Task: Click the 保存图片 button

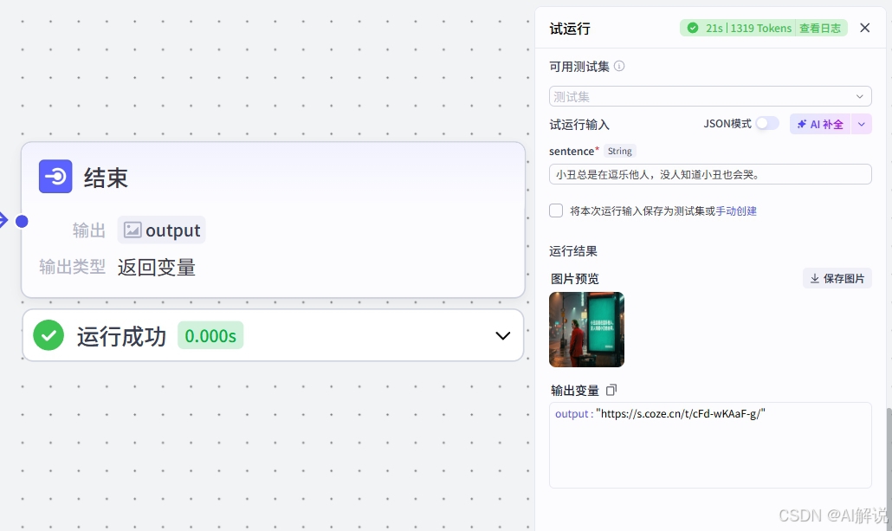Action: pyautogui.click(x=837, y=278)
